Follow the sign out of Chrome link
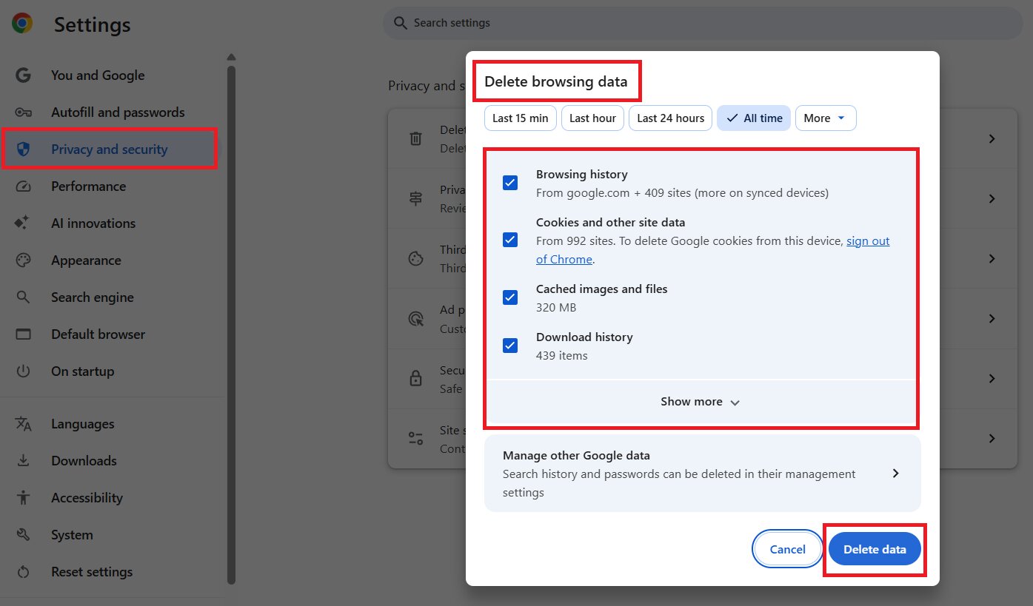 [712, 250]
